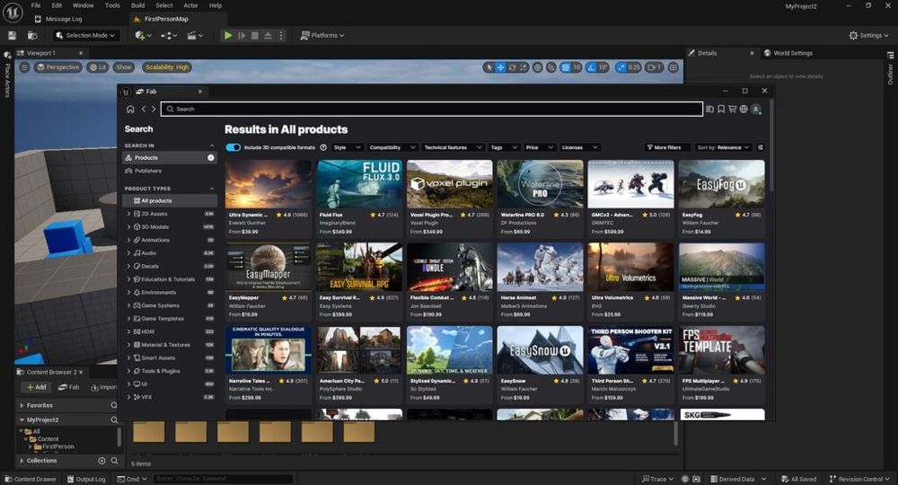Open the Technical features filter dropdown
The height and width of the screenshot is (485, 898).
pyautogui.click(x=453, y=147)
